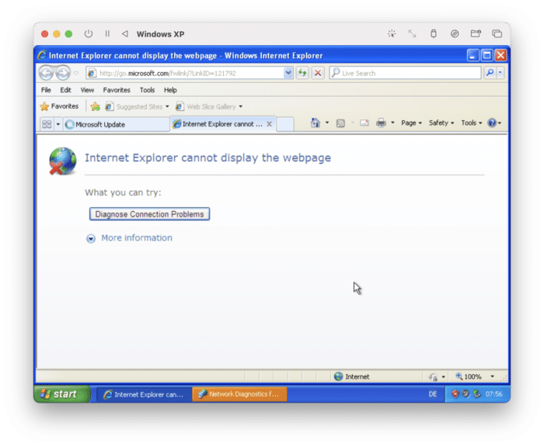Refresh the page with green arrows button
This screenshot has width=544, height=447.
302,73
